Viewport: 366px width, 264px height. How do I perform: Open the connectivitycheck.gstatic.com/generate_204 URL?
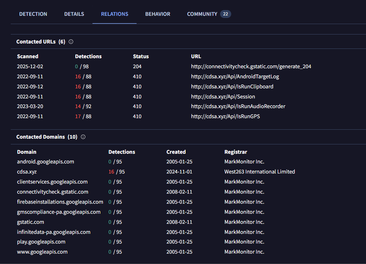[x=251, y=66]
